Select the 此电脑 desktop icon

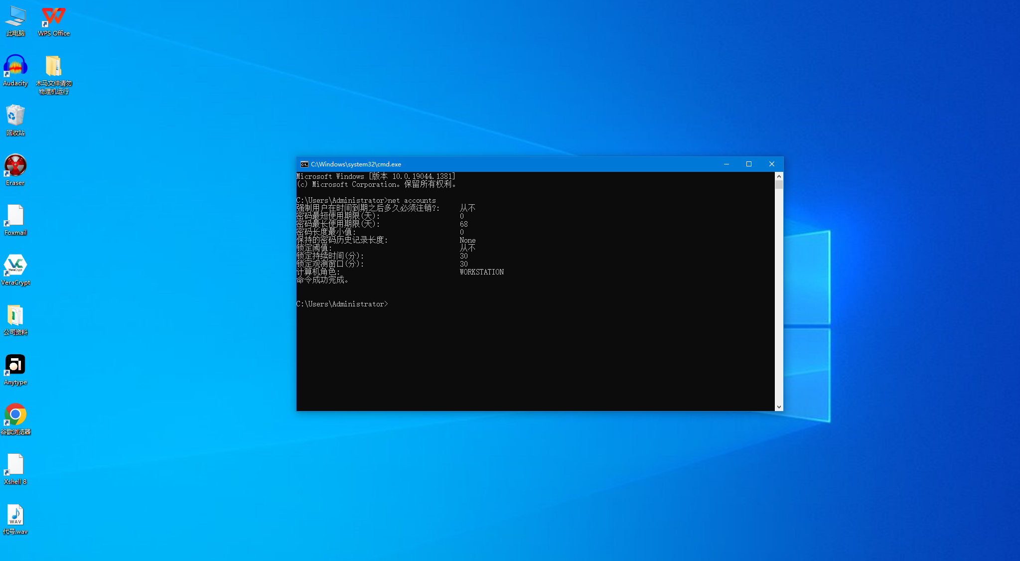[15, 21]
